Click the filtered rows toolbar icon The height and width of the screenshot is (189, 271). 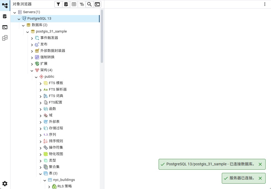point(81,4)
